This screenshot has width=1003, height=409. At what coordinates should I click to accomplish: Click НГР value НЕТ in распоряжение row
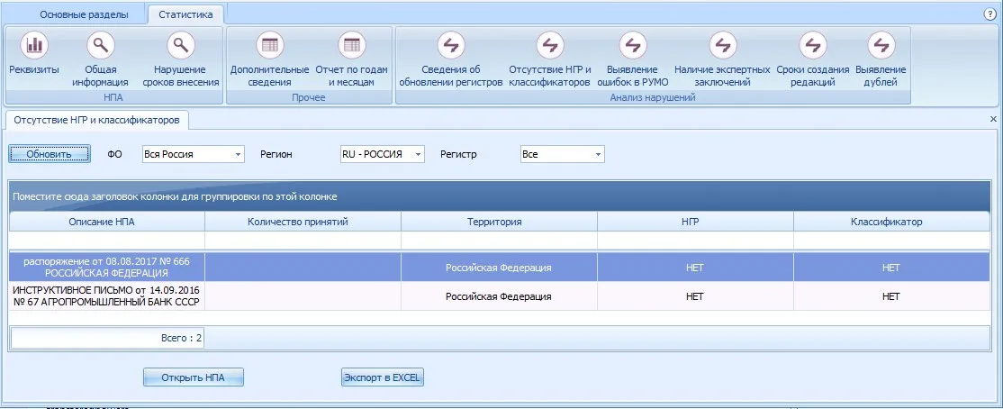[x=695, y=268]
